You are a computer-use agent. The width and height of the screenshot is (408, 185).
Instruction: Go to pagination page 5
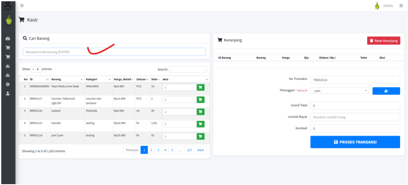(172, 150)
